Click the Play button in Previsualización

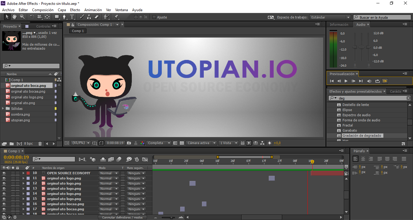[x=346, y=81]
